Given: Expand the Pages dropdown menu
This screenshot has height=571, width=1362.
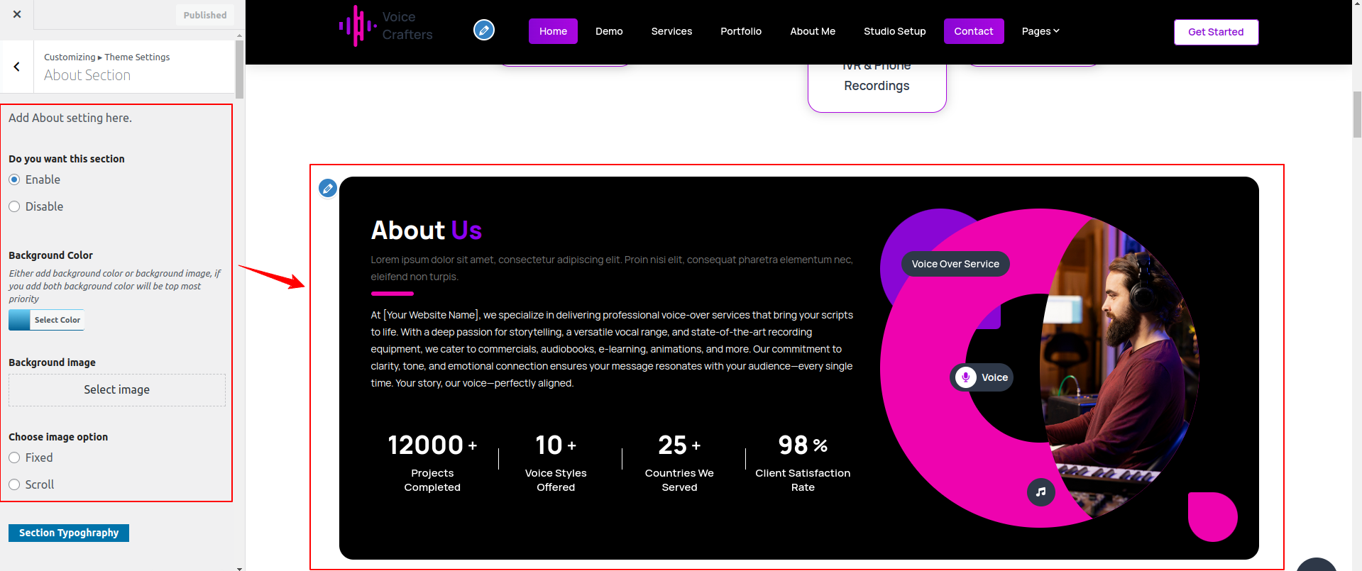Looking at the screenshot, I should click(x=1040, y=31).
